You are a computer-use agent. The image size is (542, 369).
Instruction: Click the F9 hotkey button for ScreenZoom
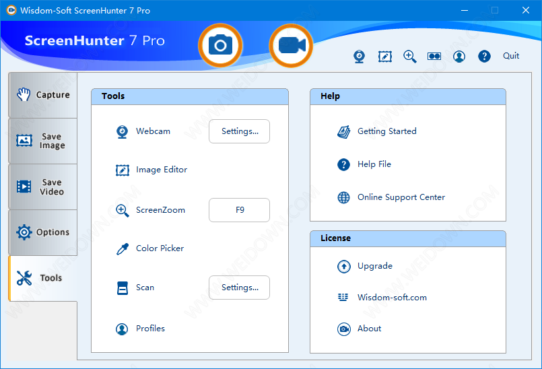coord(239,210)
